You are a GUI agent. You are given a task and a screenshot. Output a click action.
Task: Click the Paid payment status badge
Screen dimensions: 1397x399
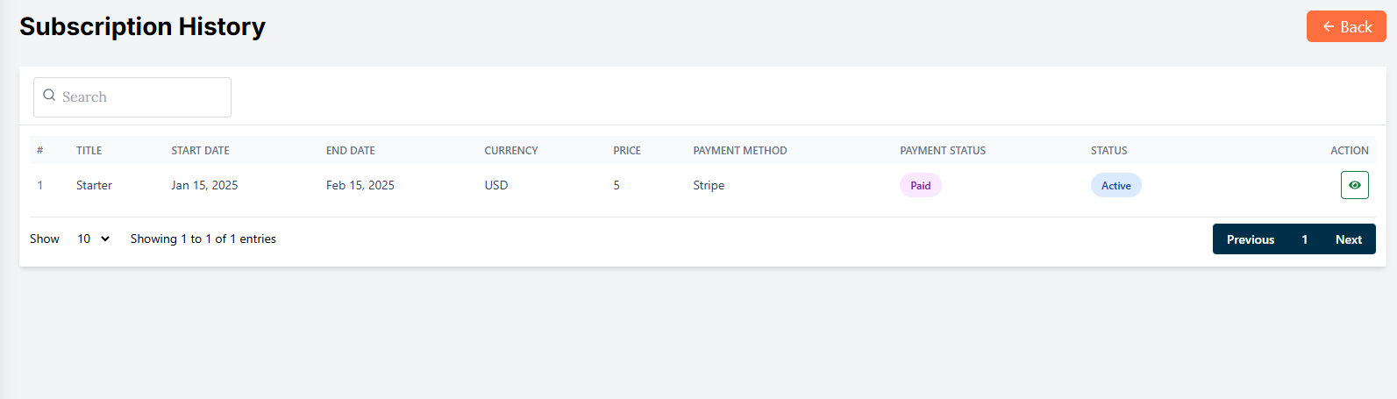(920, 186)
